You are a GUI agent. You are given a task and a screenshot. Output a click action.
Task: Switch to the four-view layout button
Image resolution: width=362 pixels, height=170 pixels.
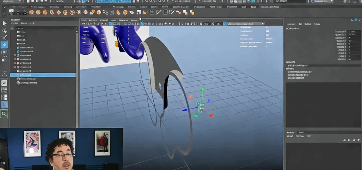[4, 90]
